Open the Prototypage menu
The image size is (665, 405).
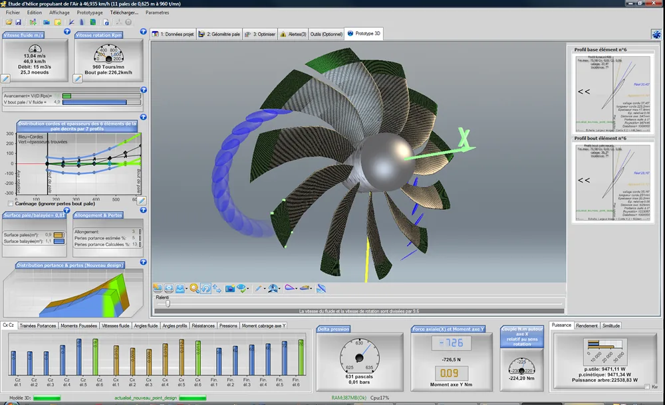pos(90,13)
